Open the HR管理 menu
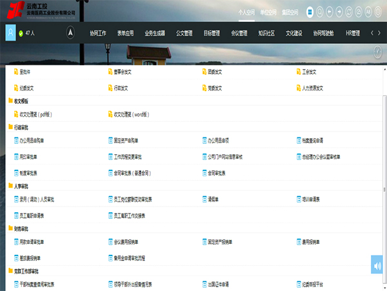The width and height of the screenshot is (387, 291). (x=353, y=34)
